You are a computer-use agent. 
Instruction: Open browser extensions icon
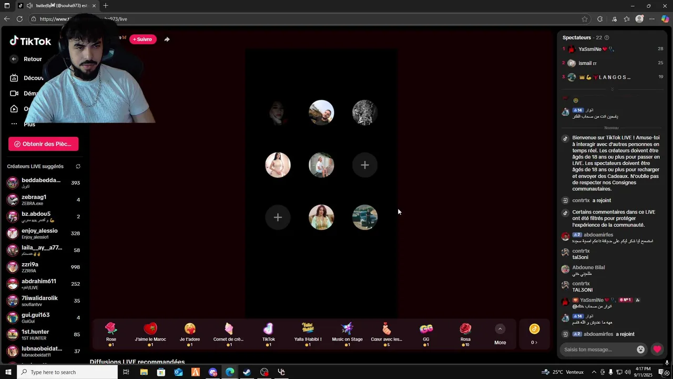600,19
